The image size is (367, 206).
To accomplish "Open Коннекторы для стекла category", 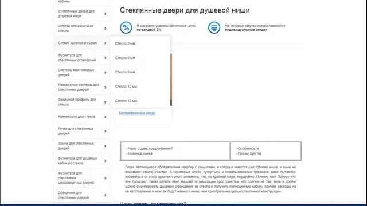I will click(x=76, y=116).
